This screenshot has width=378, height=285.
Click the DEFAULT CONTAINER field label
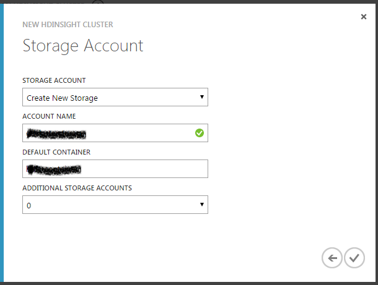[56, 152]
